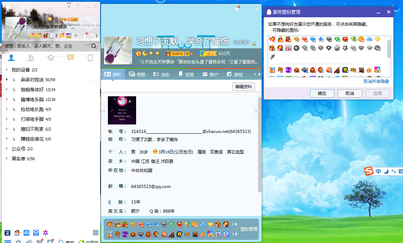Open the dark blue Z app icon
403x243 pixels.
(x=7, y=233)
